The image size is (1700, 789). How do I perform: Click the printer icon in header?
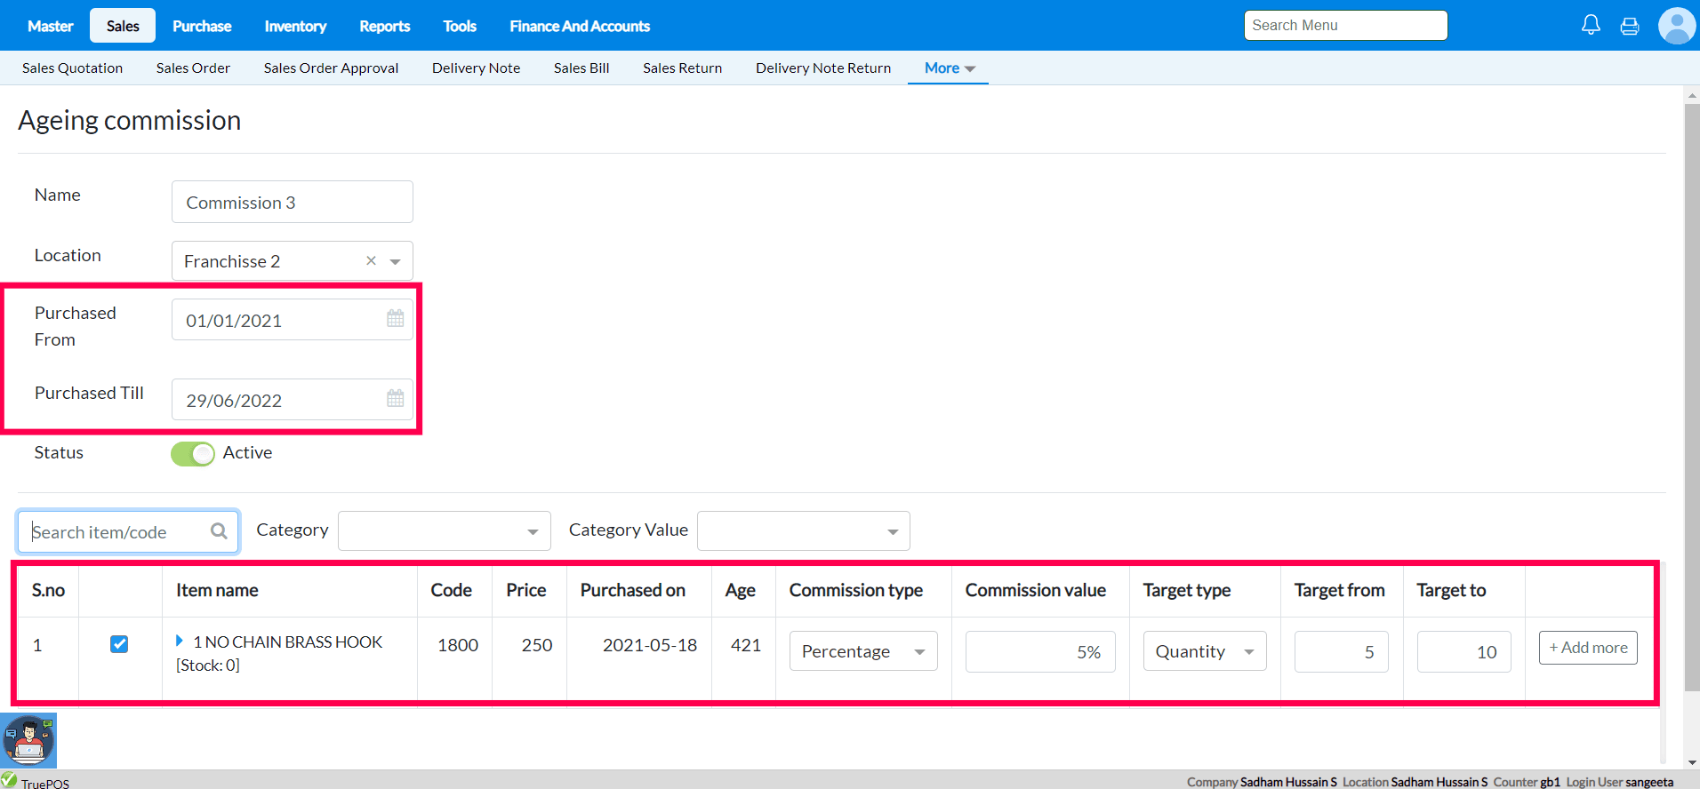pyautogui.click(x=1629, y=26)
